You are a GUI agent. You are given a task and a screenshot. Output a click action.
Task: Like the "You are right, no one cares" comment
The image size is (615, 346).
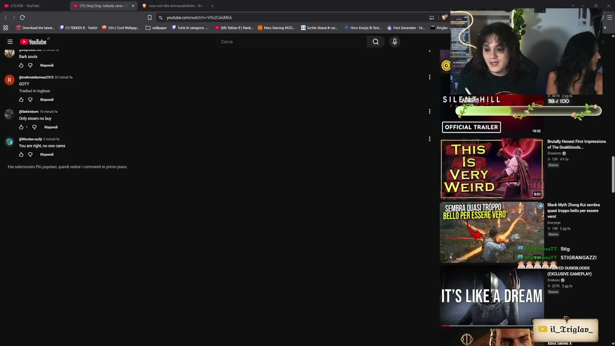[21, 155]
